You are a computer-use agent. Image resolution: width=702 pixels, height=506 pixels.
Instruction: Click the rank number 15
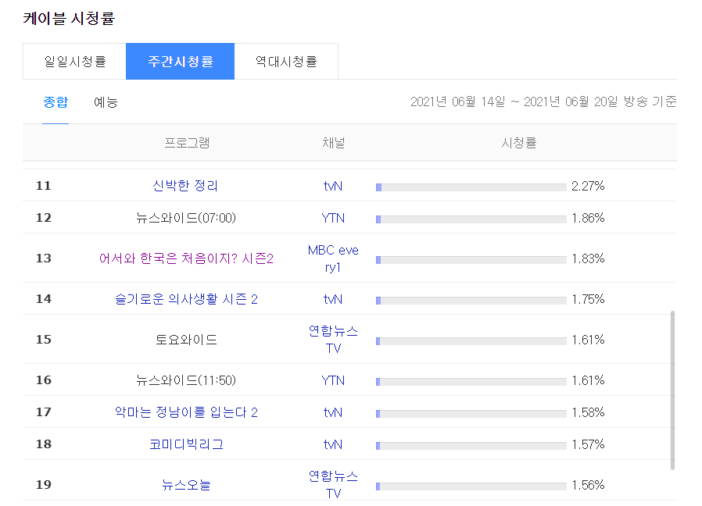44,340
